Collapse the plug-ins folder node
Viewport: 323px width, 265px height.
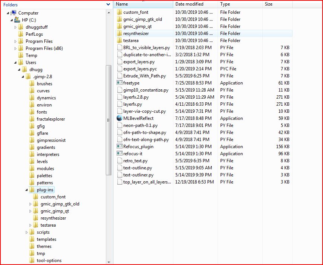coord(26,190)
